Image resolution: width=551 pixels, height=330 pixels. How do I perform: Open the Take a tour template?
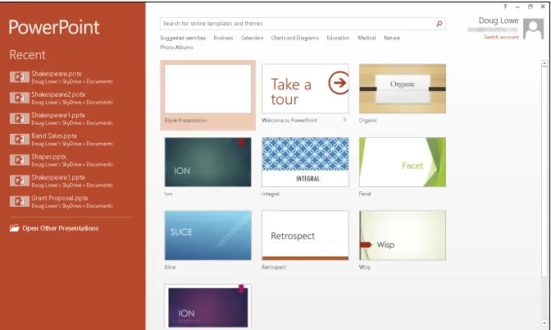[305, 89]
